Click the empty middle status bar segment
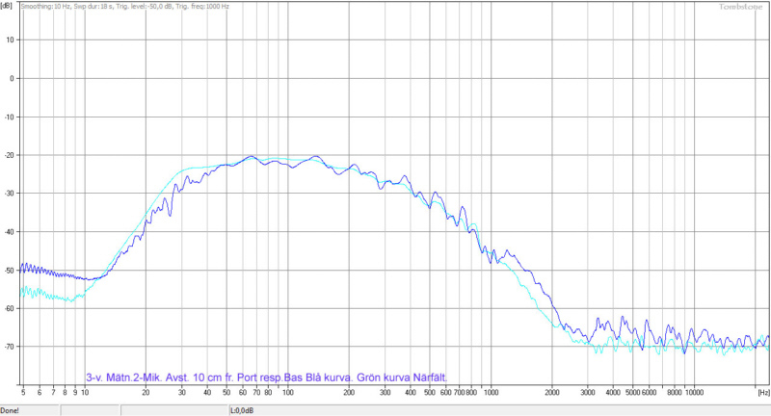The image size is (771, 416). [143, 409]
